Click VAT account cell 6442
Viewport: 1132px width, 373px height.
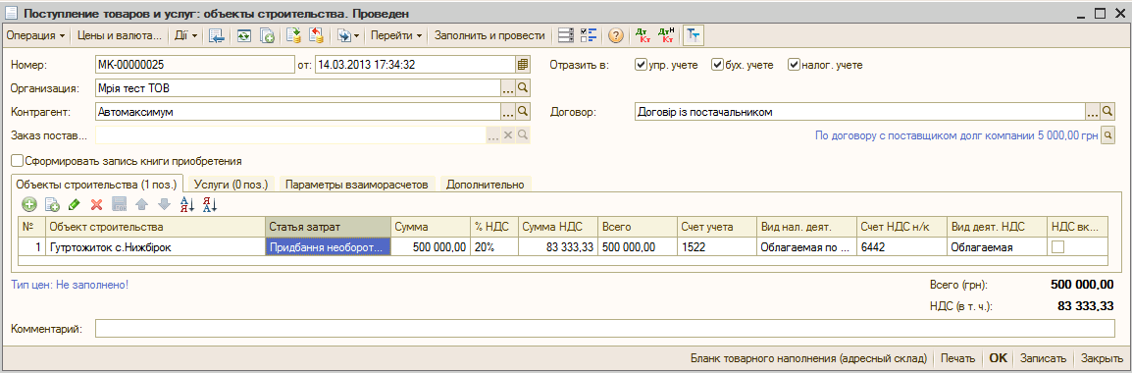[x=900, y=247]
